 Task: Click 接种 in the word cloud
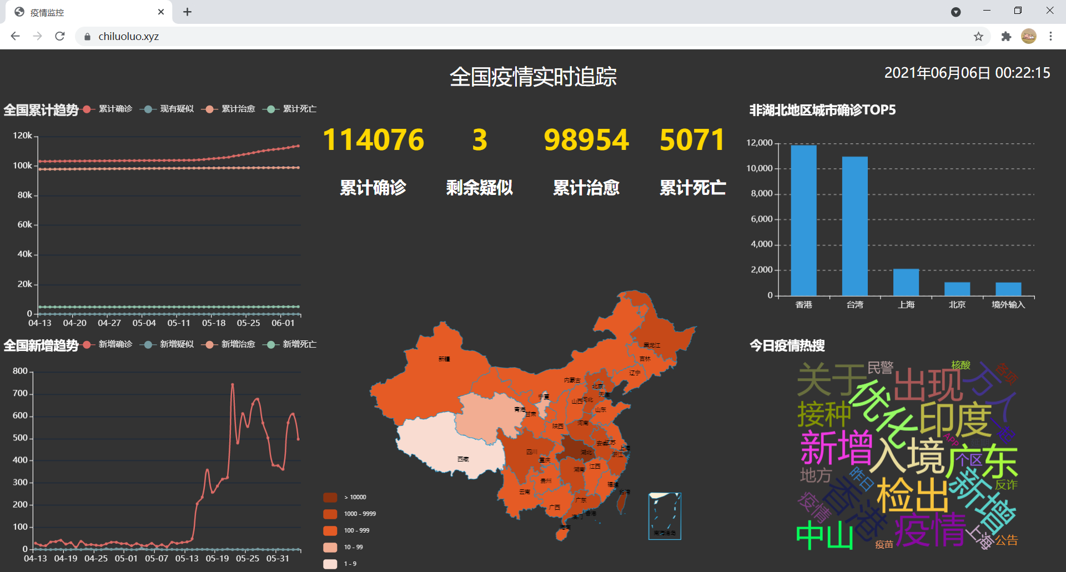click(x=824, y=414)
